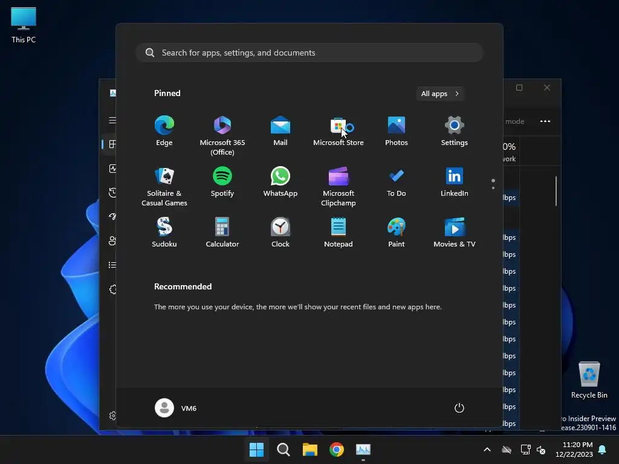Open the This PC desktop icon
This screenshot has width=619, height=464.
(x=24, y=25)
